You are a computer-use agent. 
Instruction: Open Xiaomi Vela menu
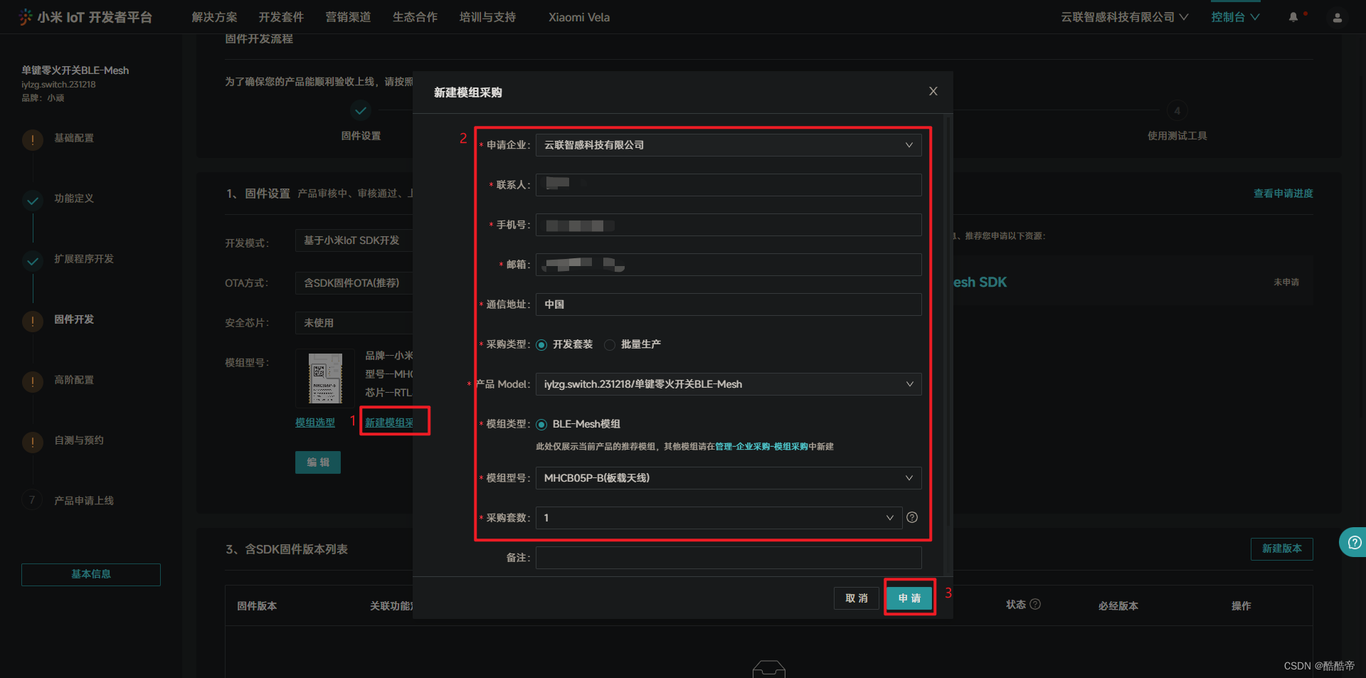tap(579, 17)
